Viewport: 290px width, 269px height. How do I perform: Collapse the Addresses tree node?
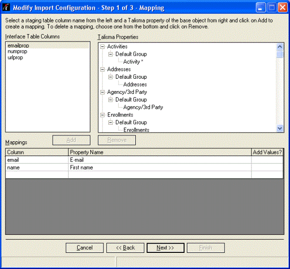(x=102, y=69)
